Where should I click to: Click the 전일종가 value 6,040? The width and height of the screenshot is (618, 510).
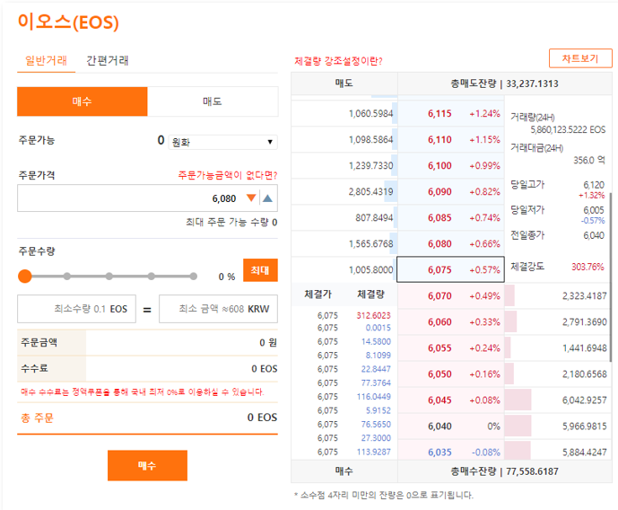[x=594, y=235]
